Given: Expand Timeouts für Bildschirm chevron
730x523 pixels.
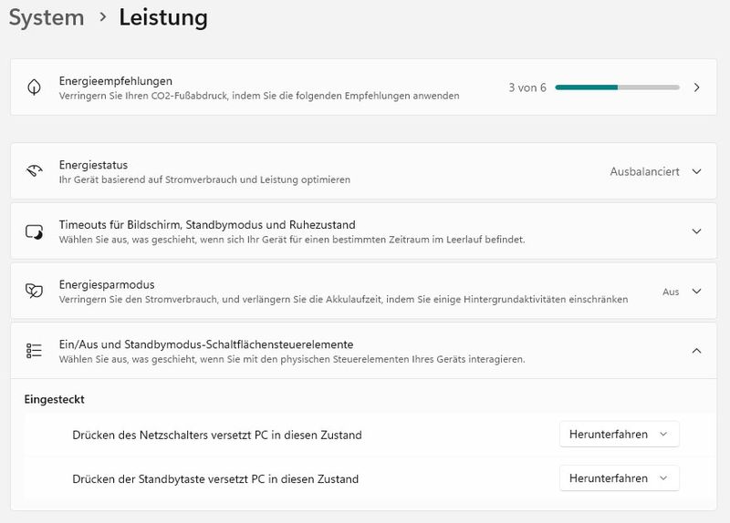Looking at the screenshot, I should coord(696,231).
